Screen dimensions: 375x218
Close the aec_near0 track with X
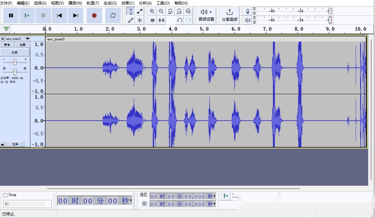(2, 39)
